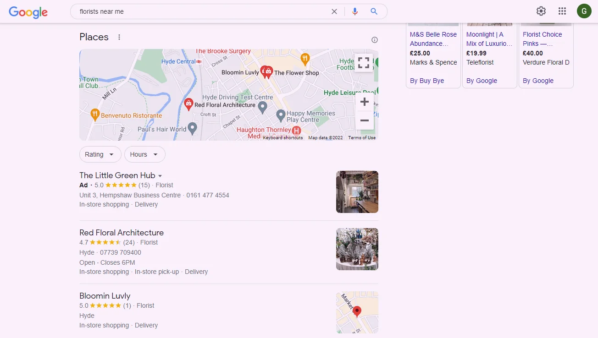Image resolution: width=598 pixels, height=338 pixels.
Task: Zoom in on the map
Action: [x=365, y=102]
